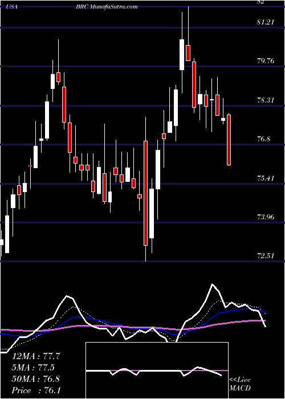Click the 5MA : 77.5 reading
Viewport: 285px width, 399px height.
point(34,367)
